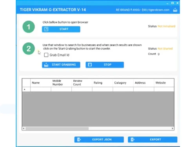Click the table's scroll left arrow
The width and height of the screenshot is (196, 147).
pyautogui.click(x=24, y=129)
